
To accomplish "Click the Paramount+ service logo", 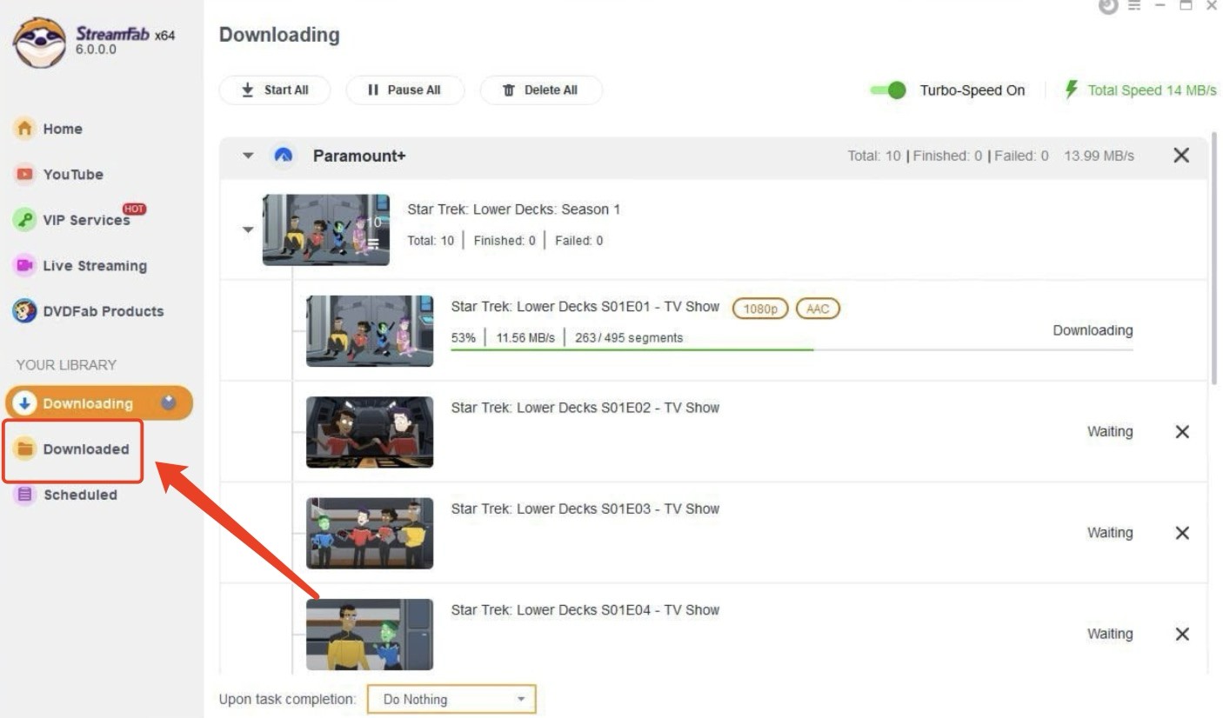I will pos(283,156).
